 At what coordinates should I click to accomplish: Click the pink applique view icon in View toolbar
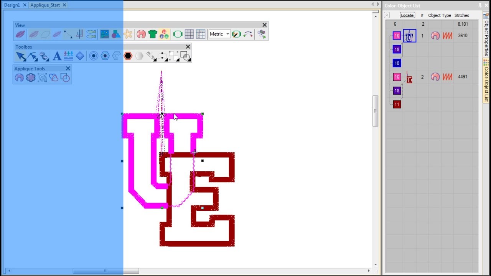pyautogui.click(x=141, y=34)
